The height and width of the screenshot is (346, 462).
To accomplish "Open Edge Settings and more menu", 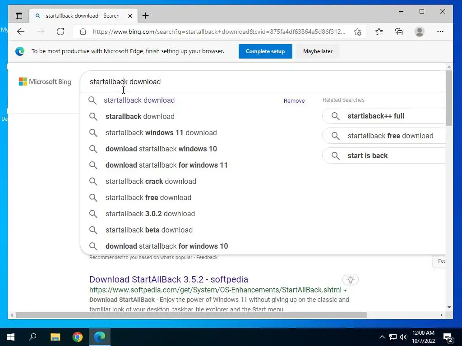I will [x=440, y=32].
